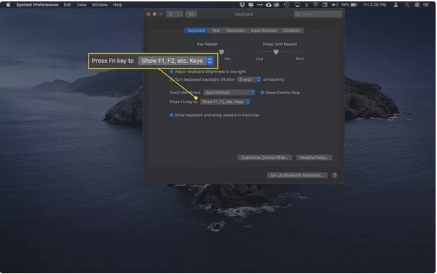This screenshot has width=437, height=274.
Task: Show all preferences grid button
Action: 191,14
